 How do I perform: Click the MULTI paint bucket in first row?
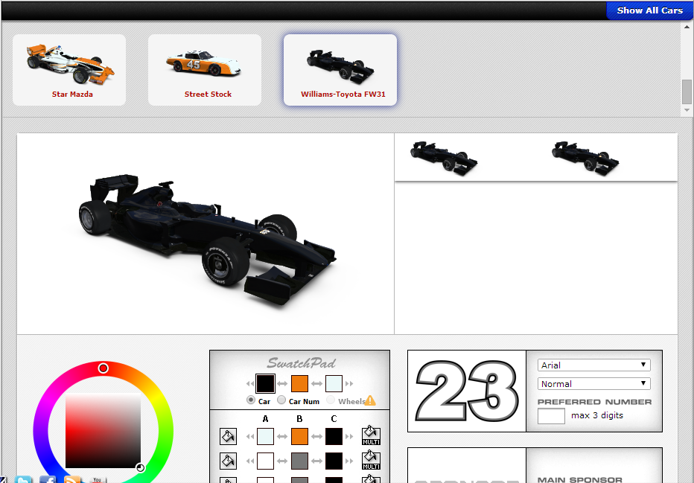(371, 435)
